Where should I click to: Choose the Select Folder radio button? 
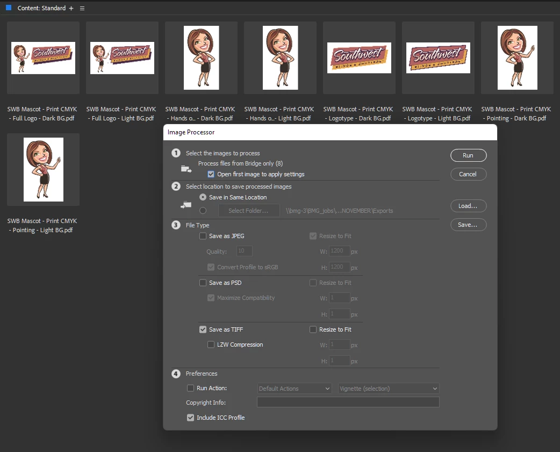coord(203,211)
